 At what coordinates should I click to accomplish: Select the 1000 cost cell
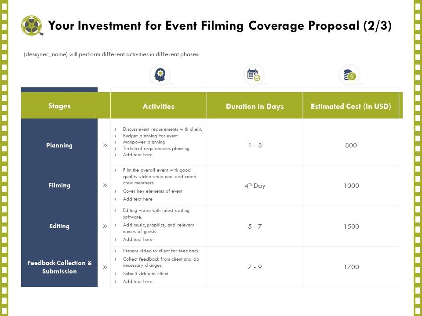click(351, 186)
